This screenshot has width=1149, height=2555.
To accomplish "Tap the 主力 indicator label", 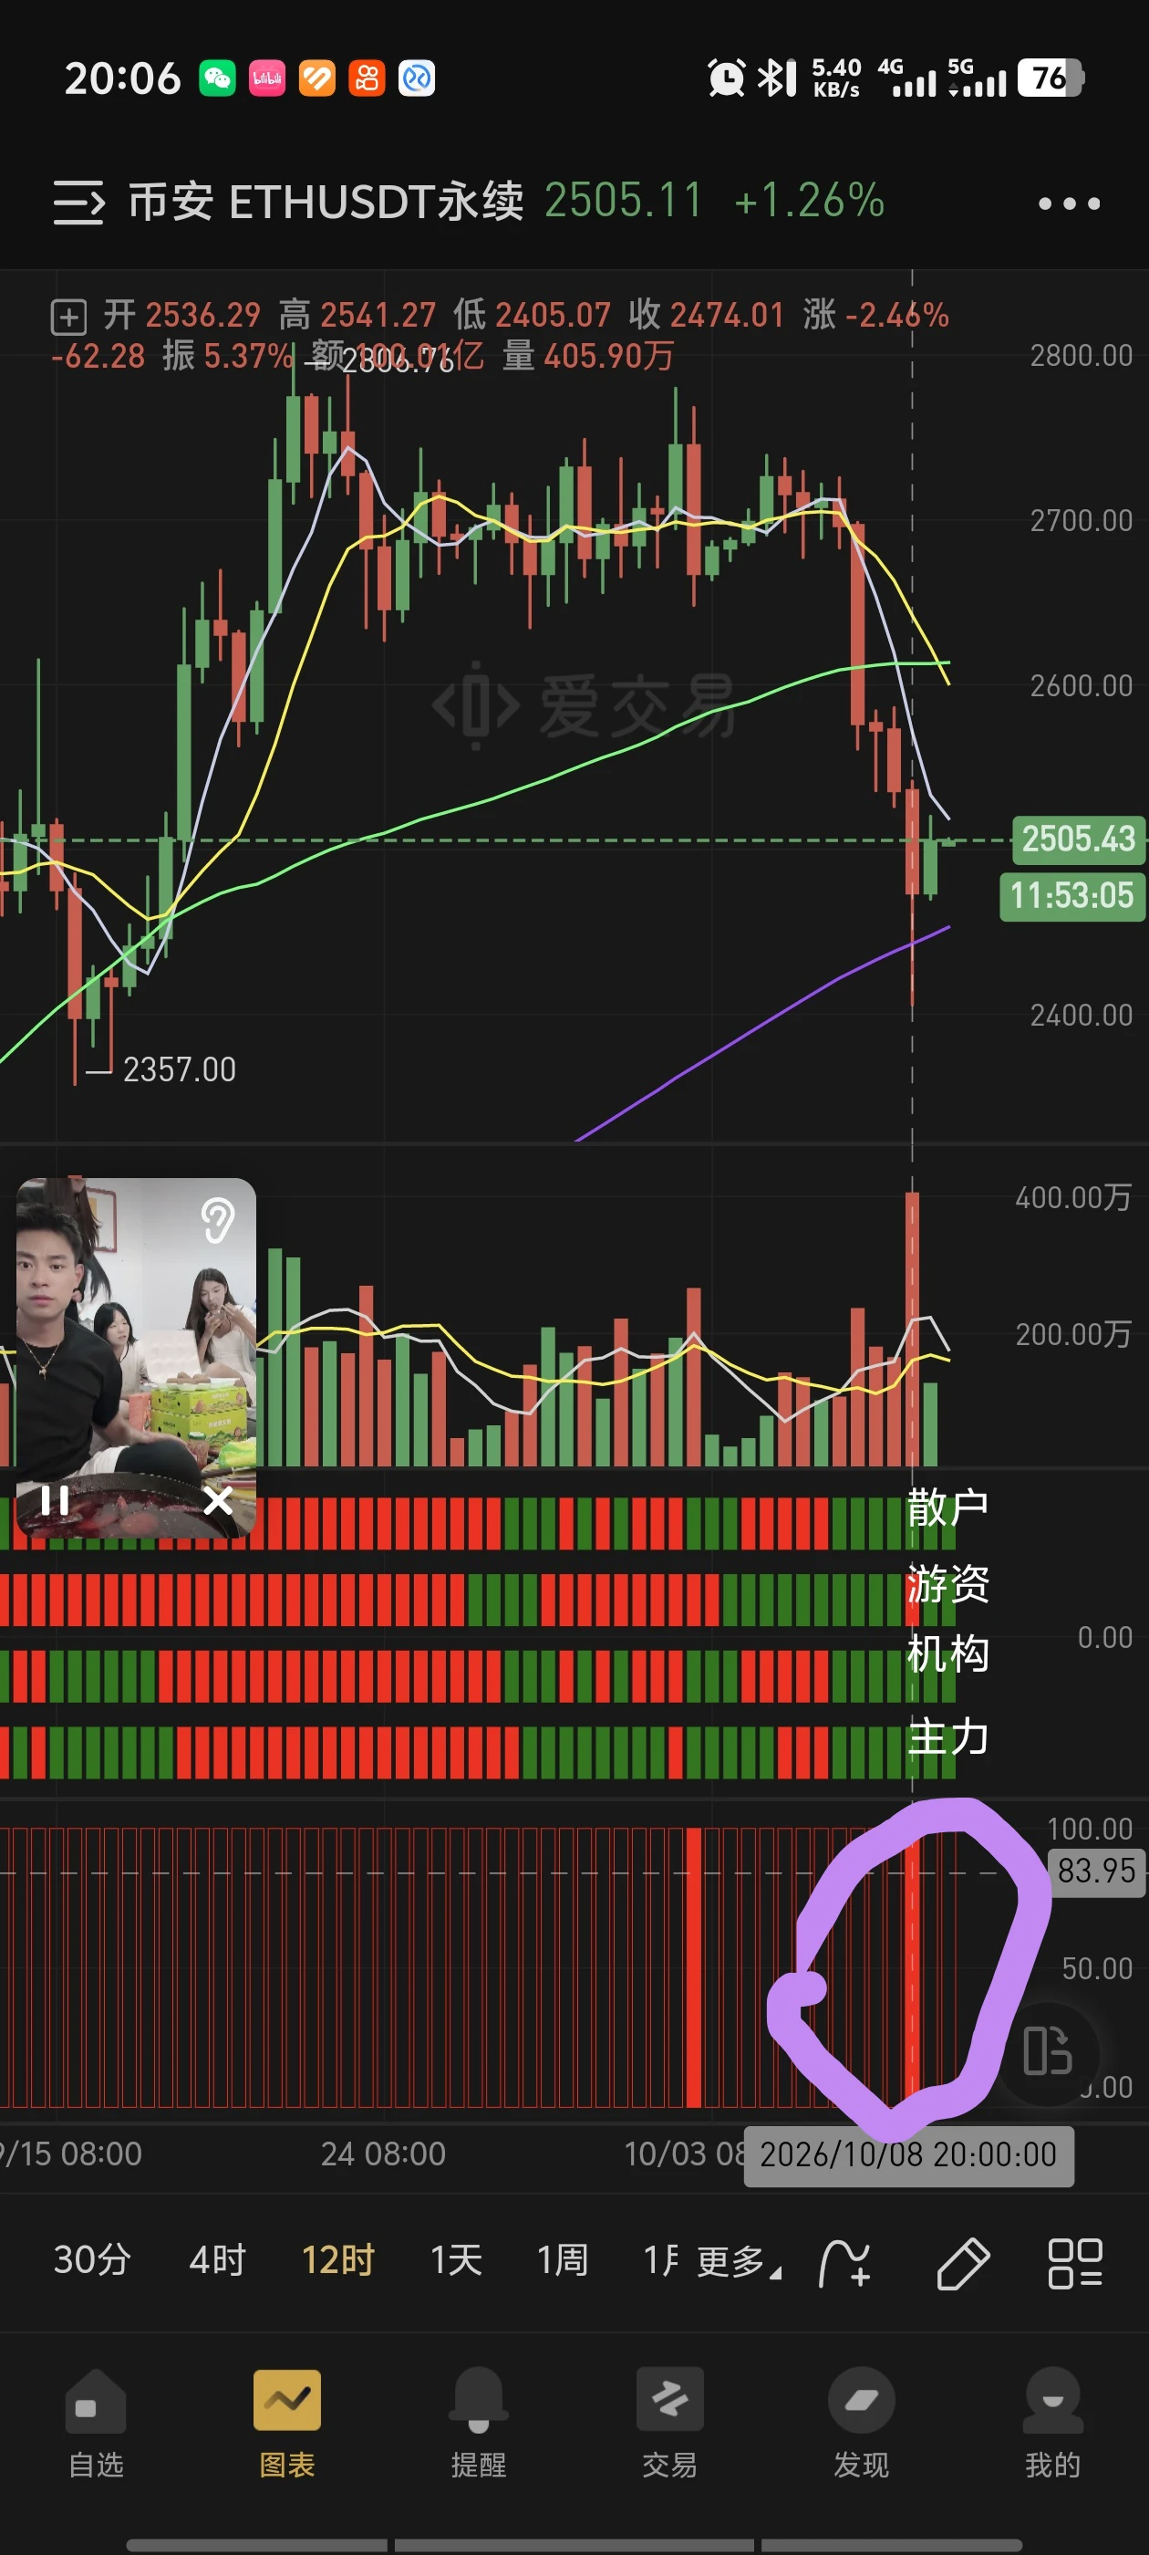I will 947,1737.
